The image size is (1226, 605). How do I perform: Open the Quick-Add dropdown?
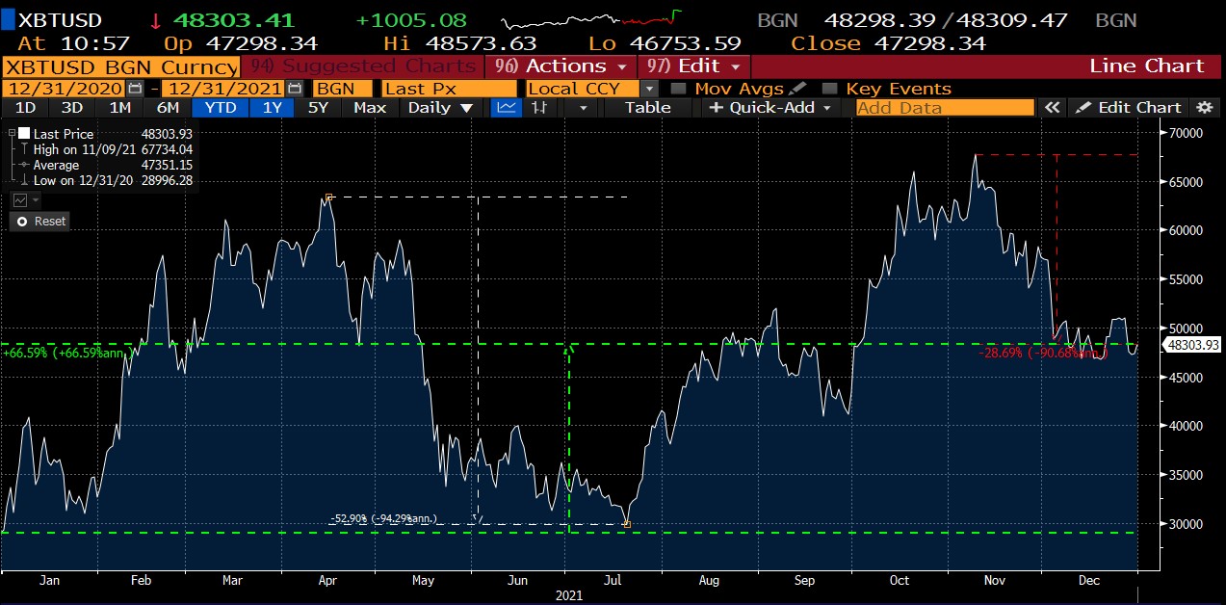770,108
